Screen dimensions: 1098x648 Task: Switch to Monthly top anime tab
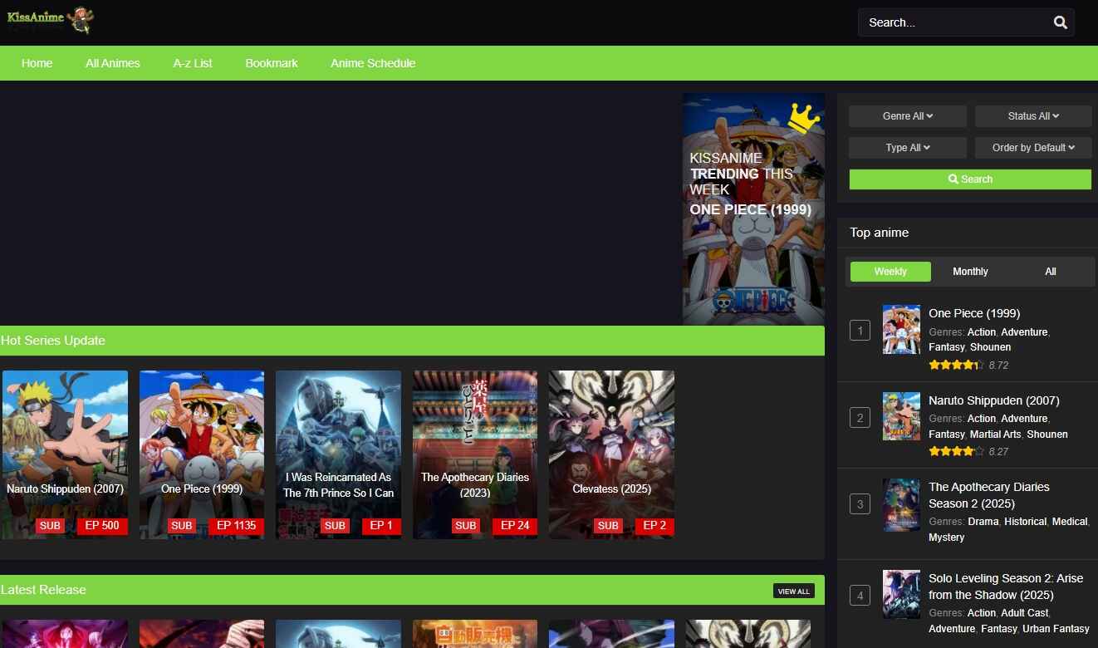point(970,272)
